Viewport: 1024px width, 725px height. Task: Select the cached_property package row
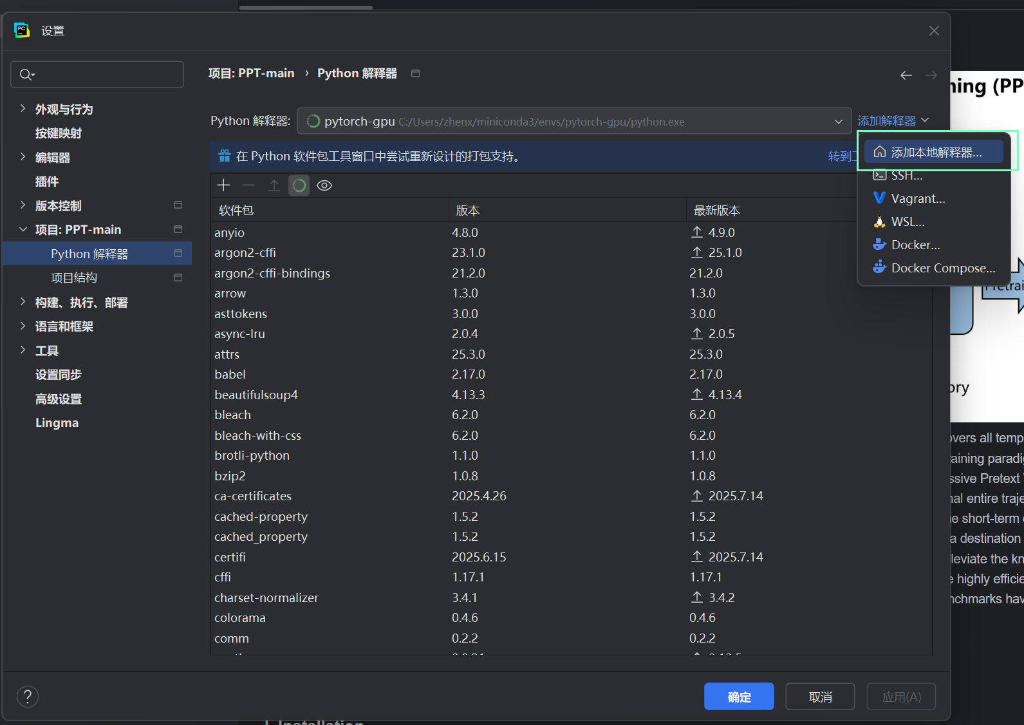pyautogui.click(x=571, y=536)
